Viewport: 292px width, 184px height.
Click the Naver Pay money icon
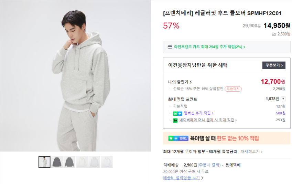pos(175,120)
